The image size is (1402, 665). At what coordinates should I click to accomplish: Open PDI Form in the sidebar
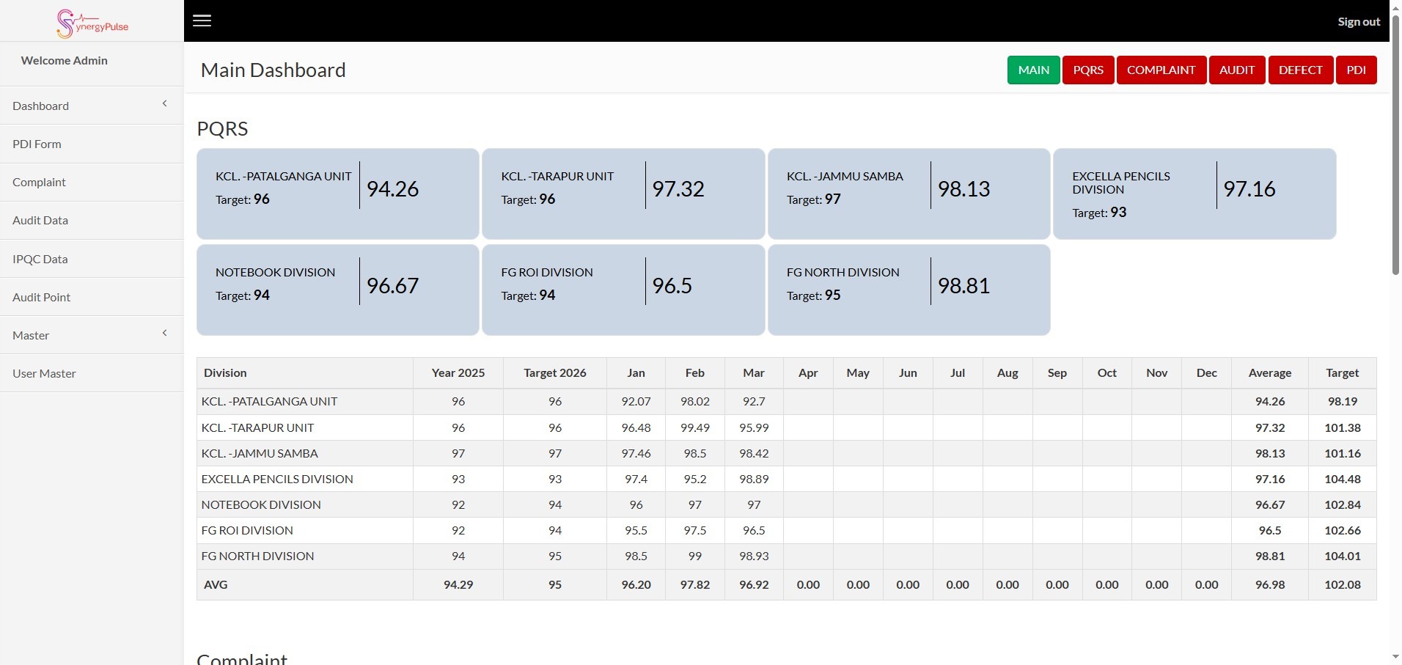point(92,144)
